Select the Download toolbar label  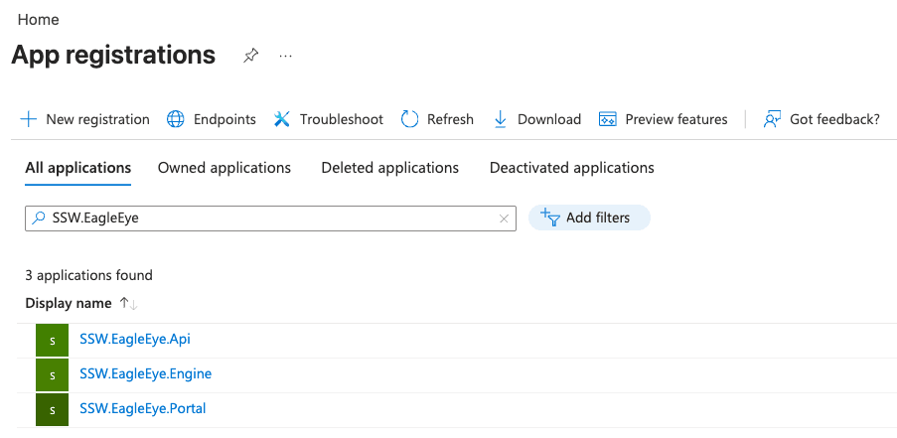[549, 119]
